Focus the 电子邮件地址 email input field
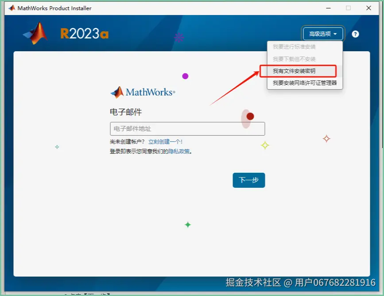The image size is (384, 296). [187, 129]
